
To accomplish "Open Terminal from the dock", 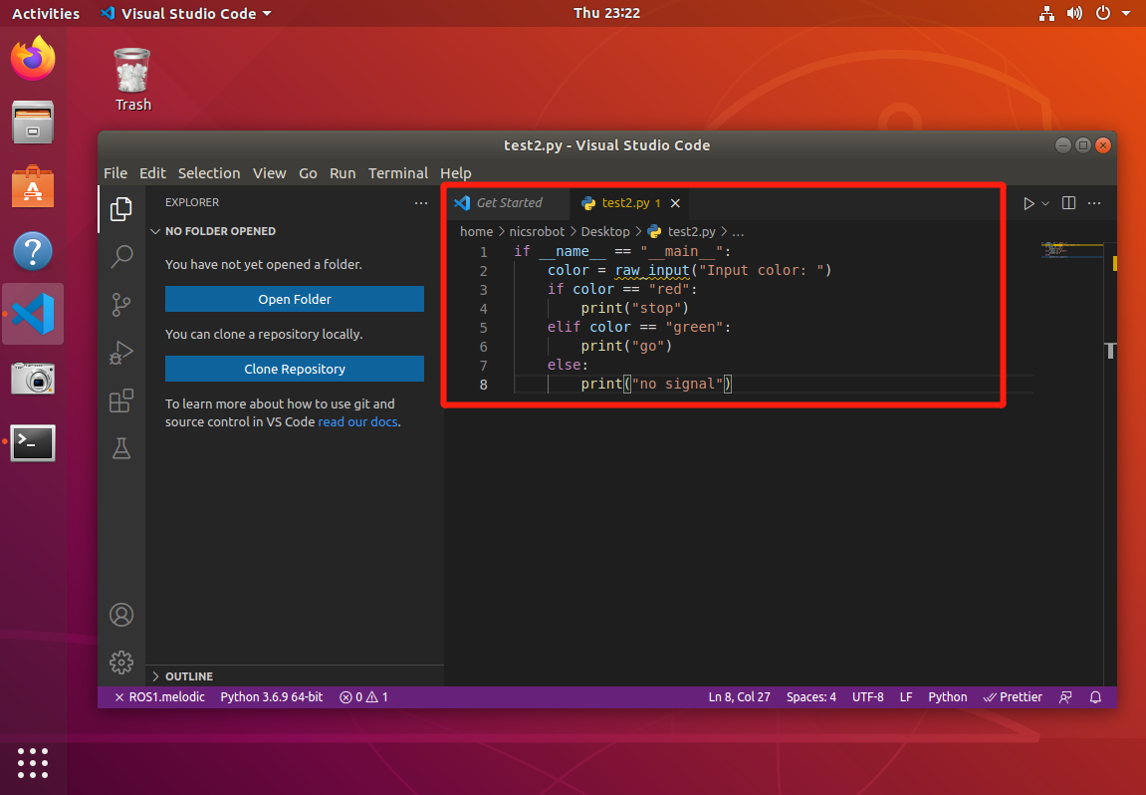I will pos(33,442).
